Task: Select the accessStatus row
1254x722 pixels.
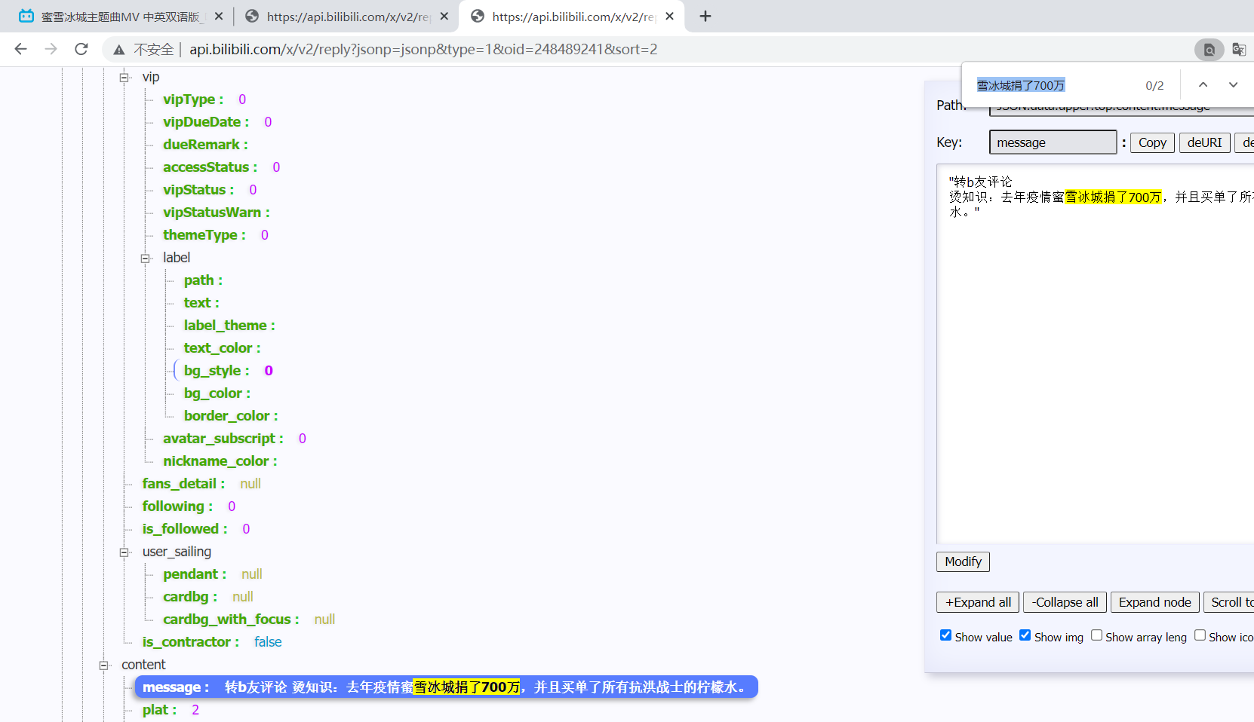Action: pyautogui.click(x=222, y=167)
